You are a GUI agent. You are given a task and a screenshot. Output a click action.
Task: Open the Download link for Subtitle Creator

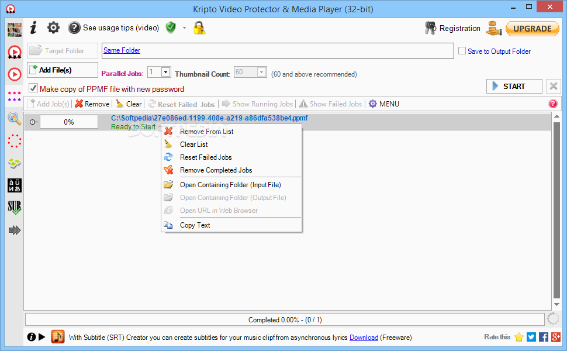(364, 337)
